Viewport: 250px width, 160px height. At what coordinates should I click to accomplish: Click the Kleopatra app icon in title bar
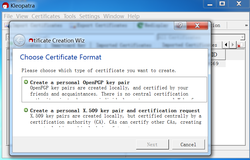click(6, 6)
